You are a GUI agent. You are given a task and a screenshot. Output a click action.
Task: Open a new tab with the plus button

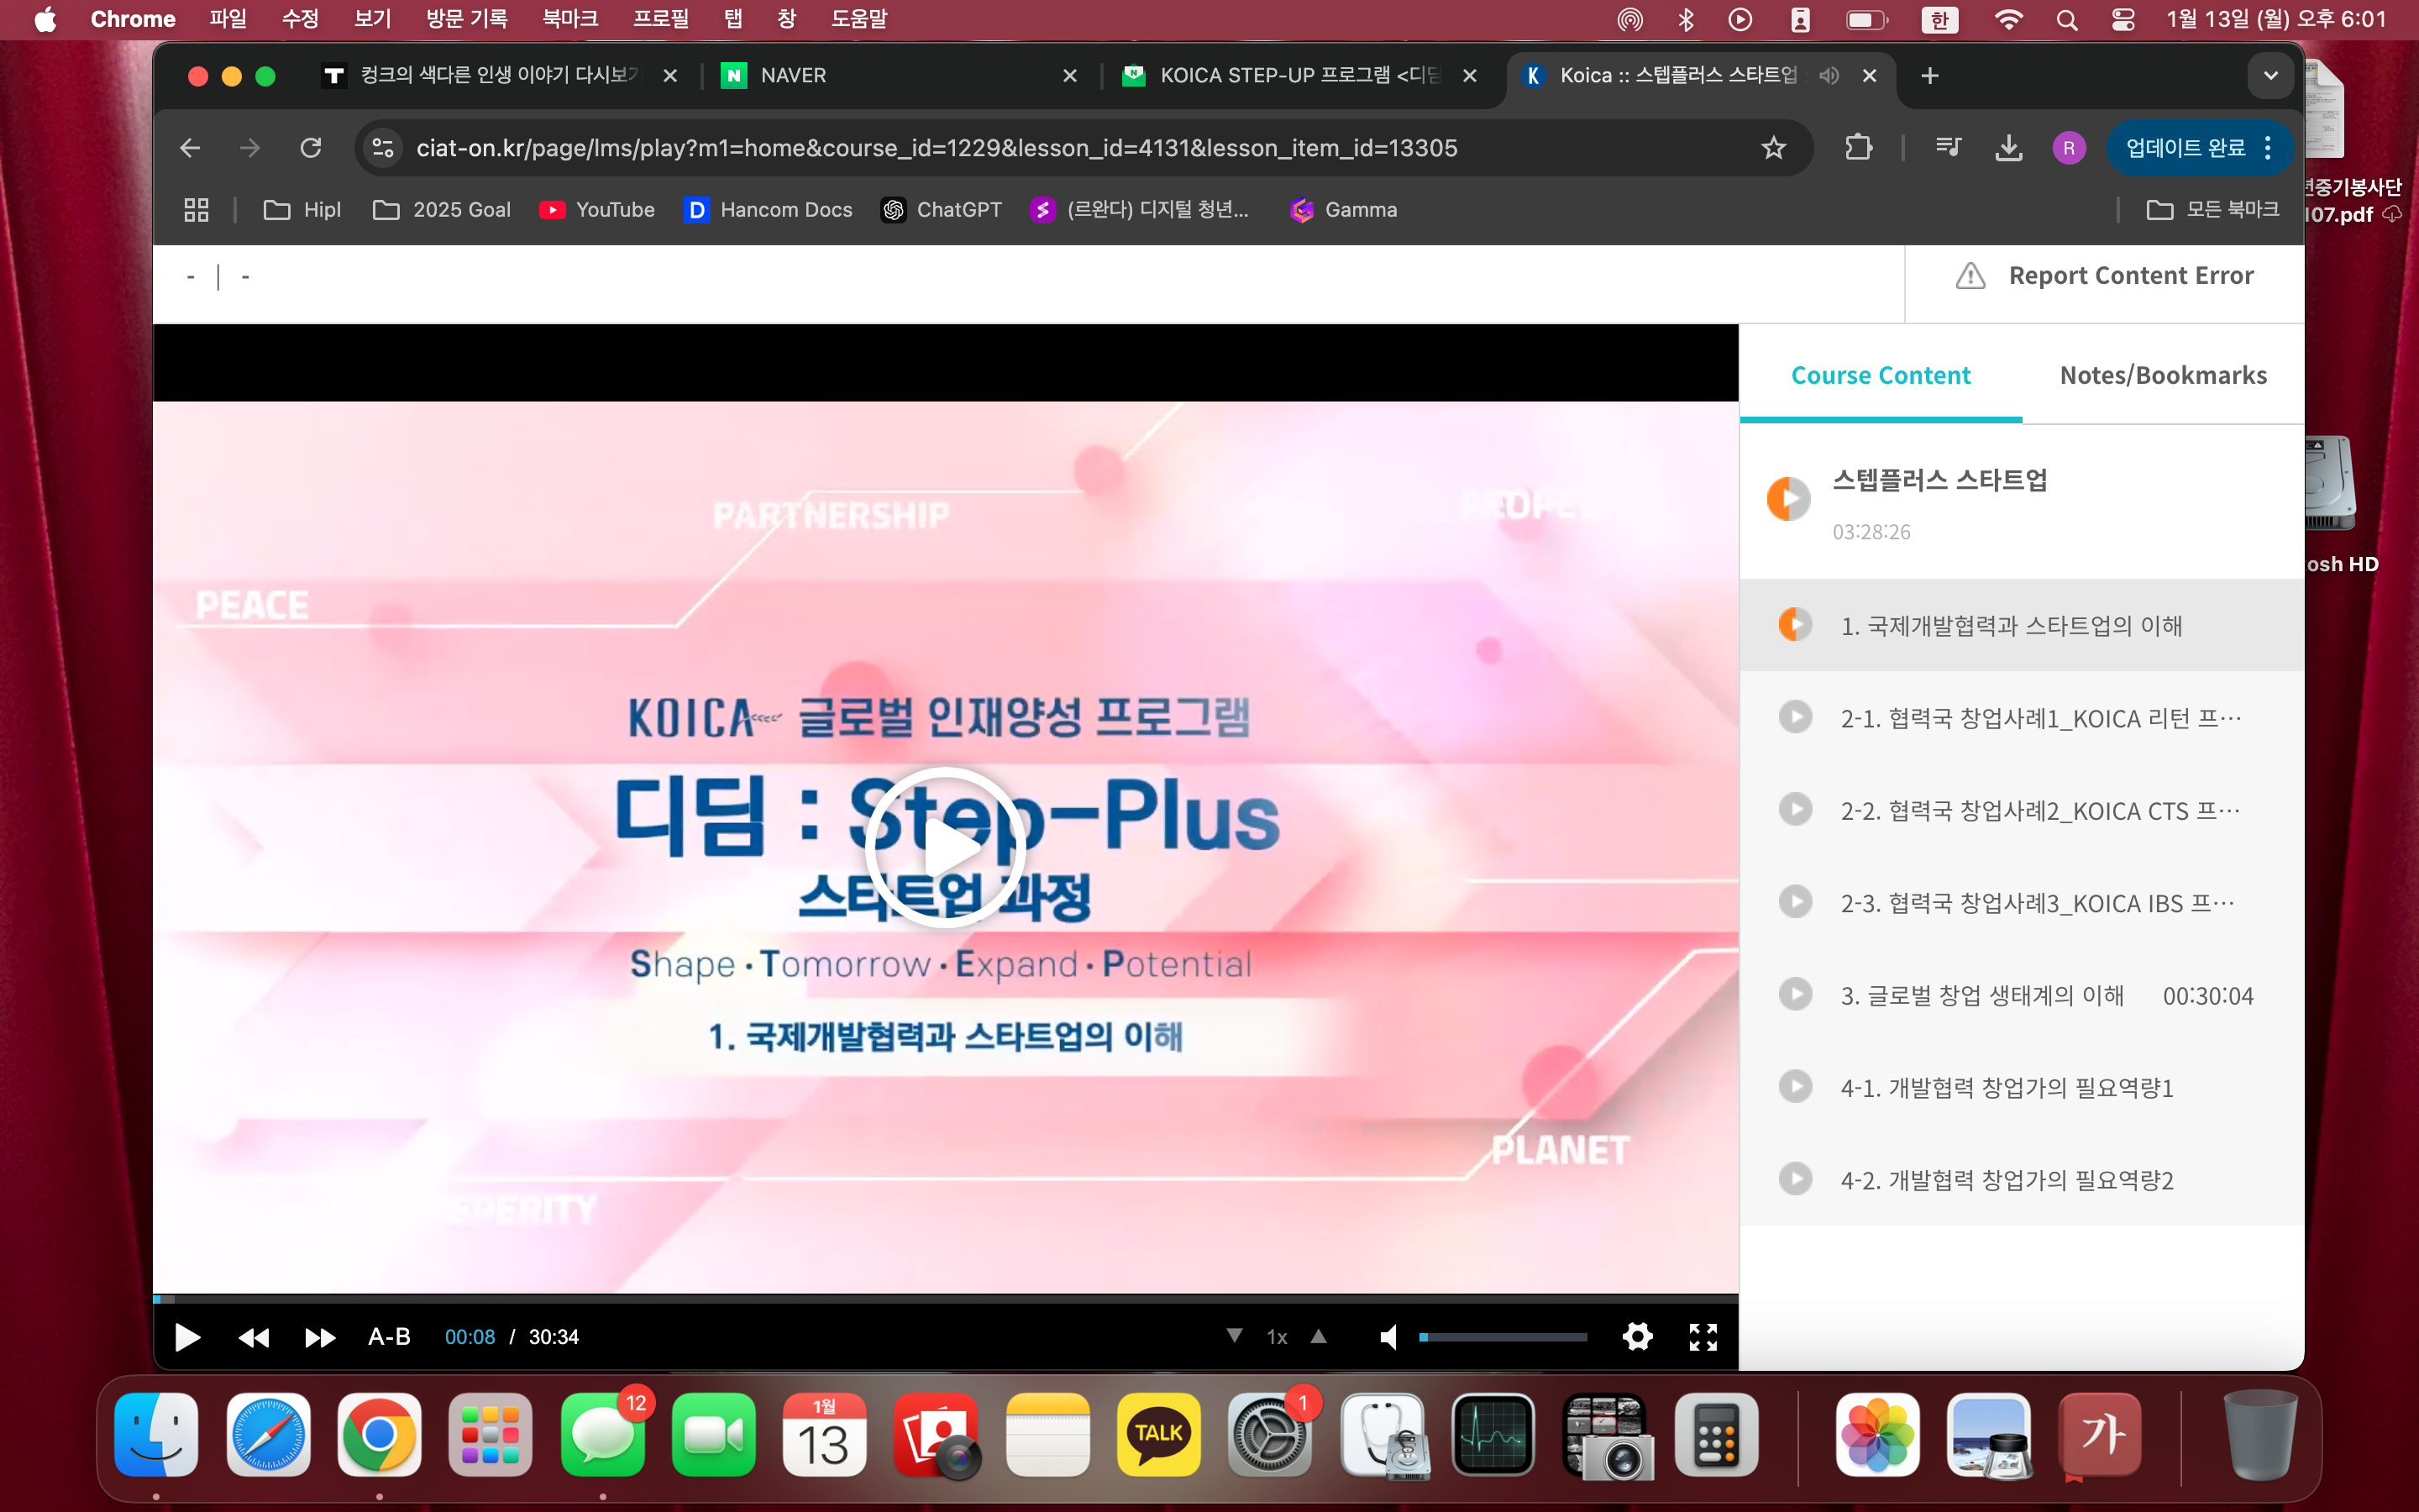pyautogui.click(x=1930, y=76)
